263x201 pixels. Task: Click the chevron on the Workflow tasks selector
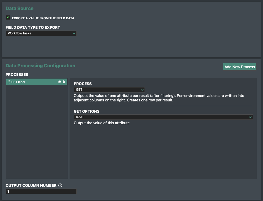click(x=73, y=33)
